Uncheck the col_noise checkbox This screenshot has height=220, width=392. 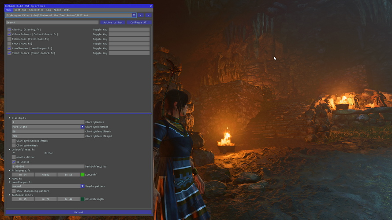tap(14, 162)
